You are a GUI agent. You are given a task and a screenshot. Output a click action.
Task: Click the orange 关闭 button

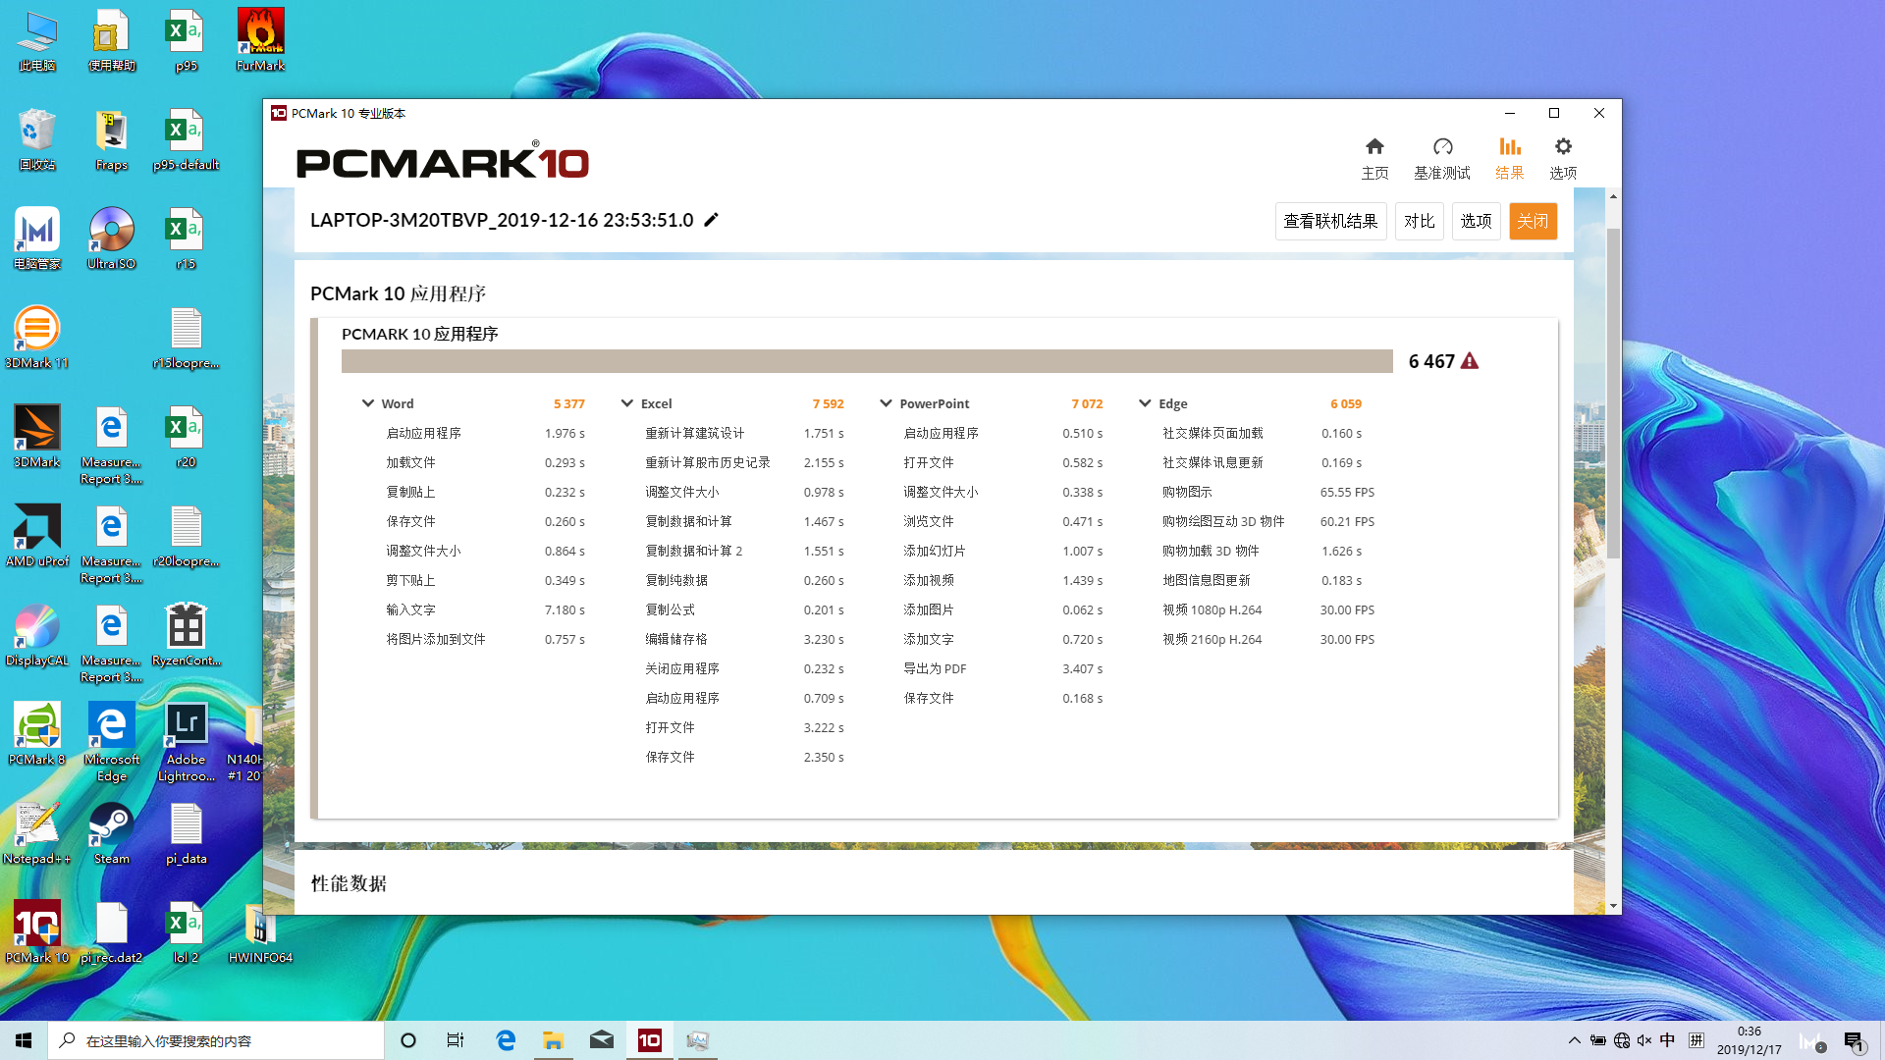point(1534,221)
